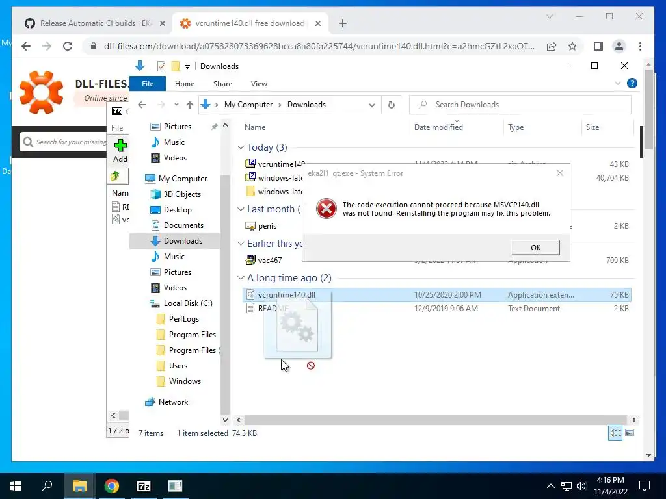This screenshot has height=499, width=666.
Task: Click the 7-Zip Add button
Action: [x=120, y=151]
